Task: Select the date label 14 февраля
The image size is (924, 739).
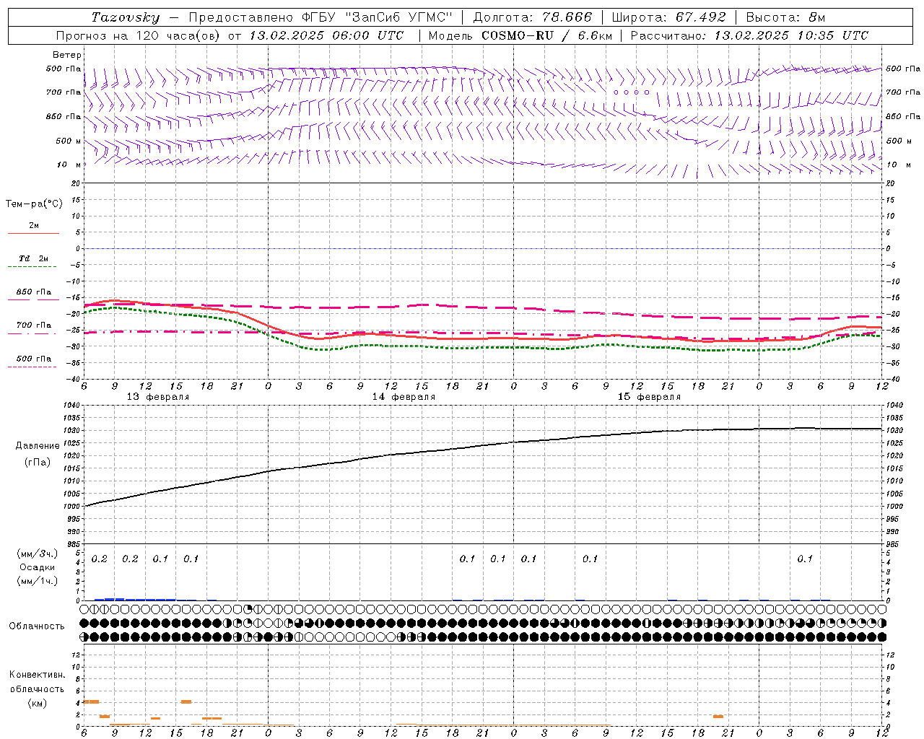Action: tap(404, 397)
